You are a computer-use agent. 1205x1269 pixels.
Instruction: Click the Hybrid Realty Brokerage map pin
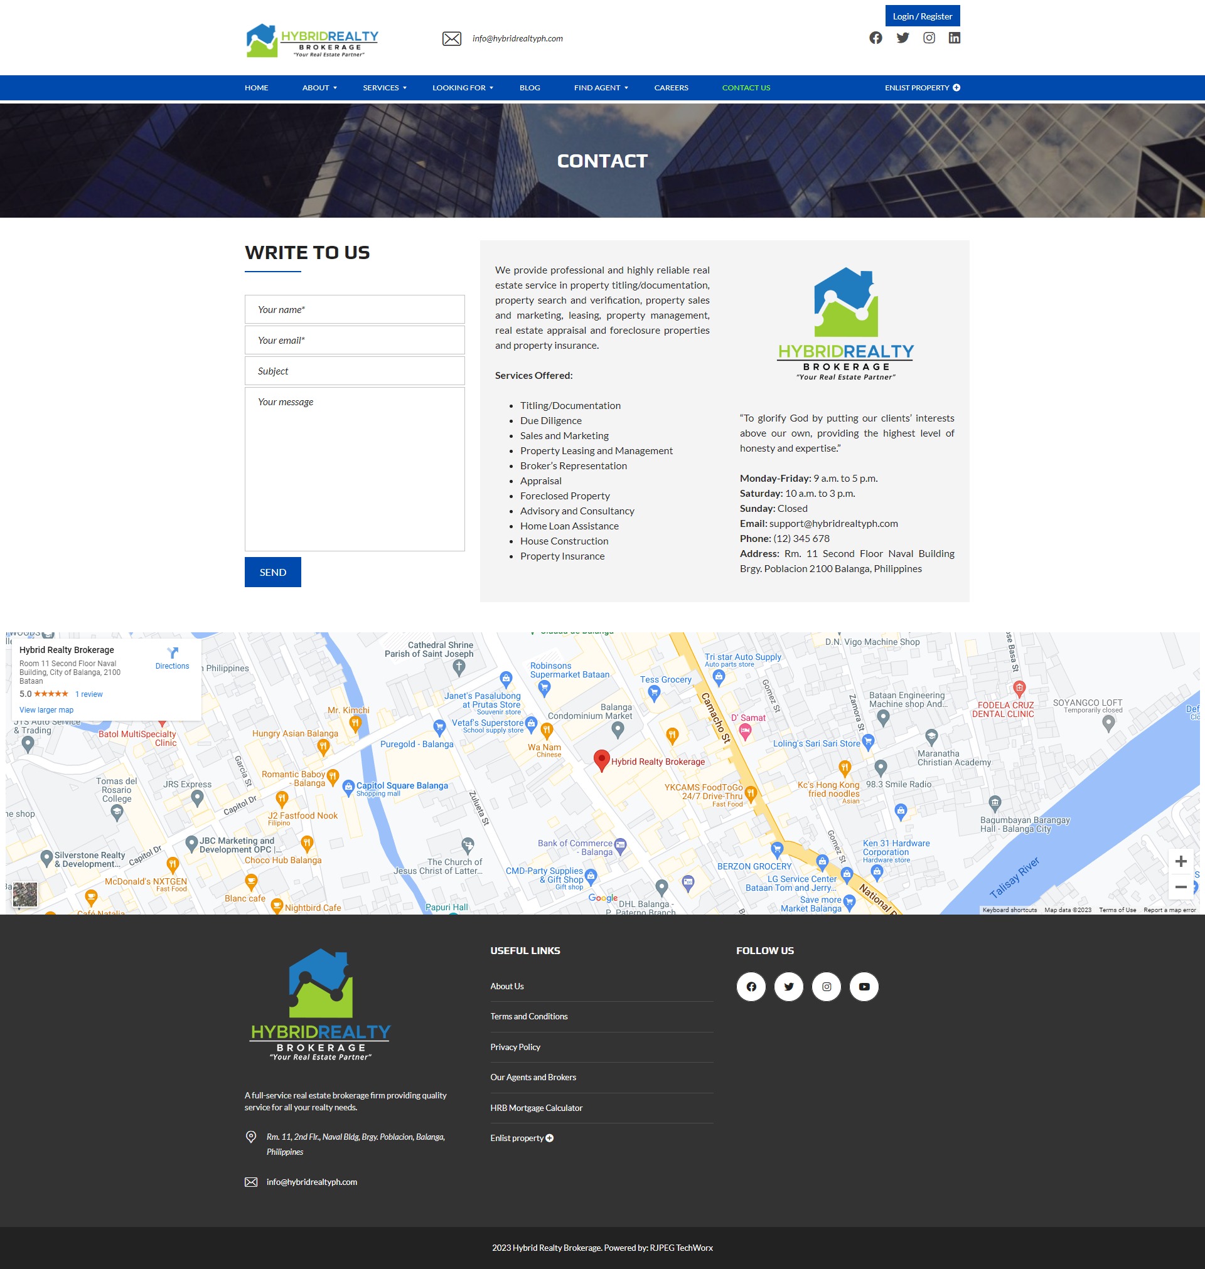point(601,760)
